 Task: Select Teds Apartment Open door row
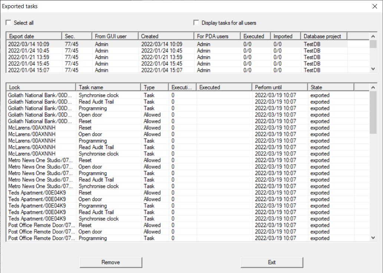tap(90, 199)
